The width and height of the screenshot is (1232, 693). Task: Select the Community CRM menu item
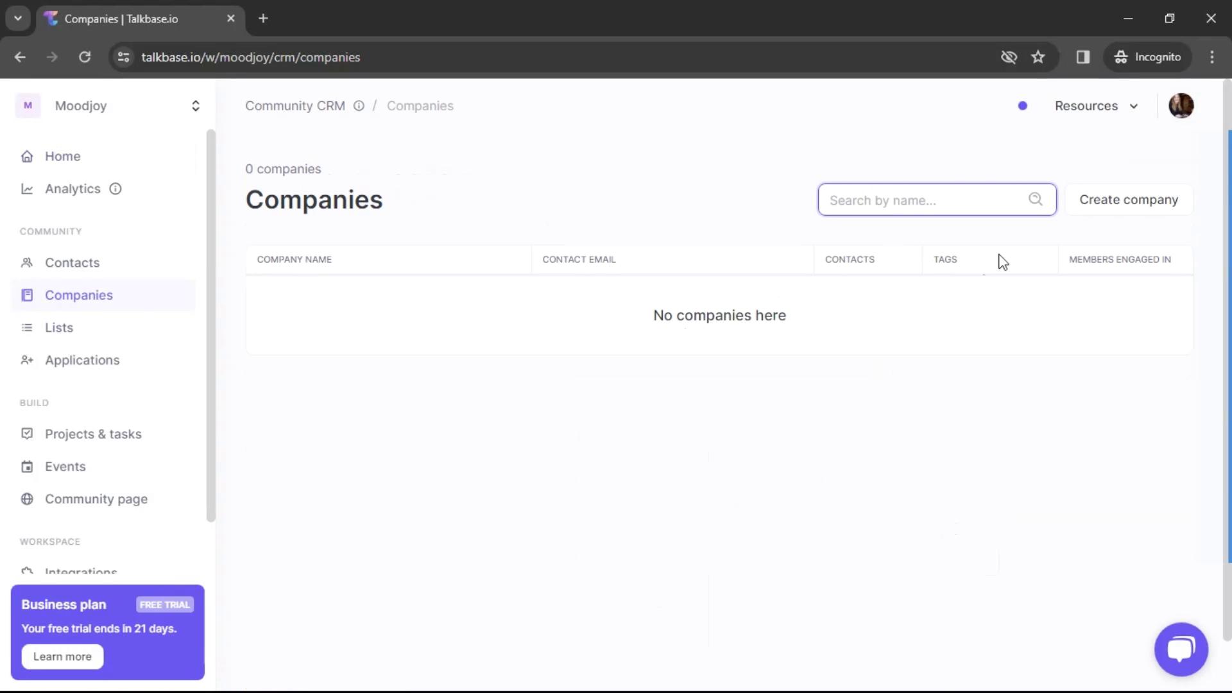coord(295,105)
